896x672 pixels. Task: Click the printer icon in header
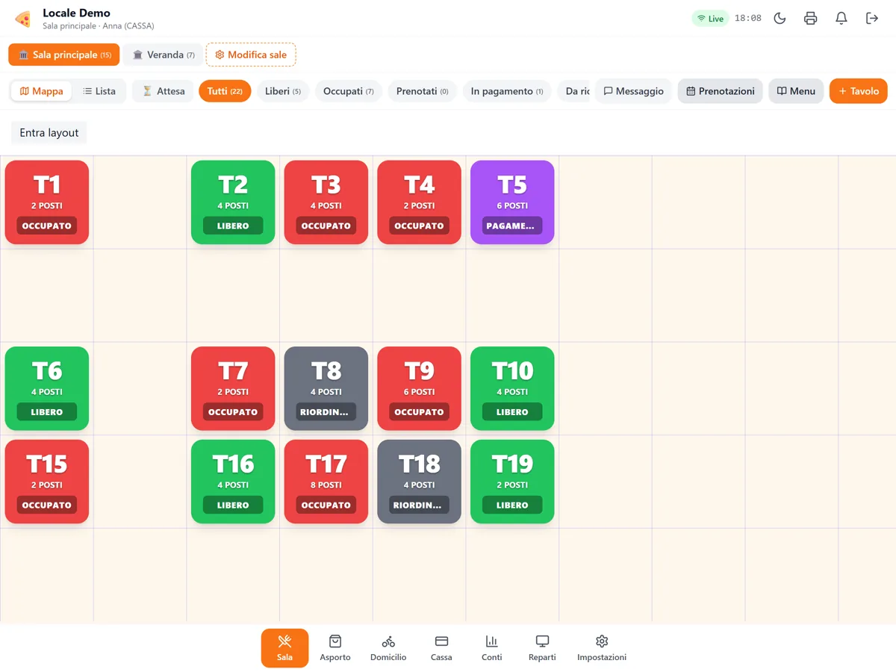810,19
